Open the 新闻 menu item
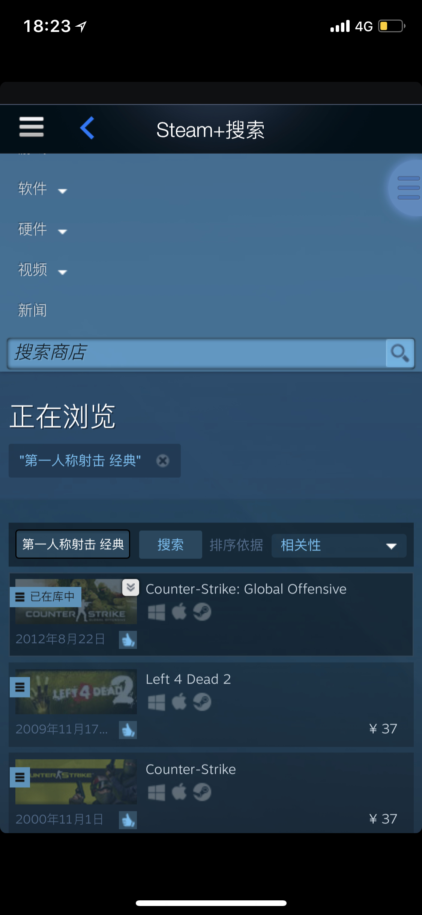 pos(32,310)
